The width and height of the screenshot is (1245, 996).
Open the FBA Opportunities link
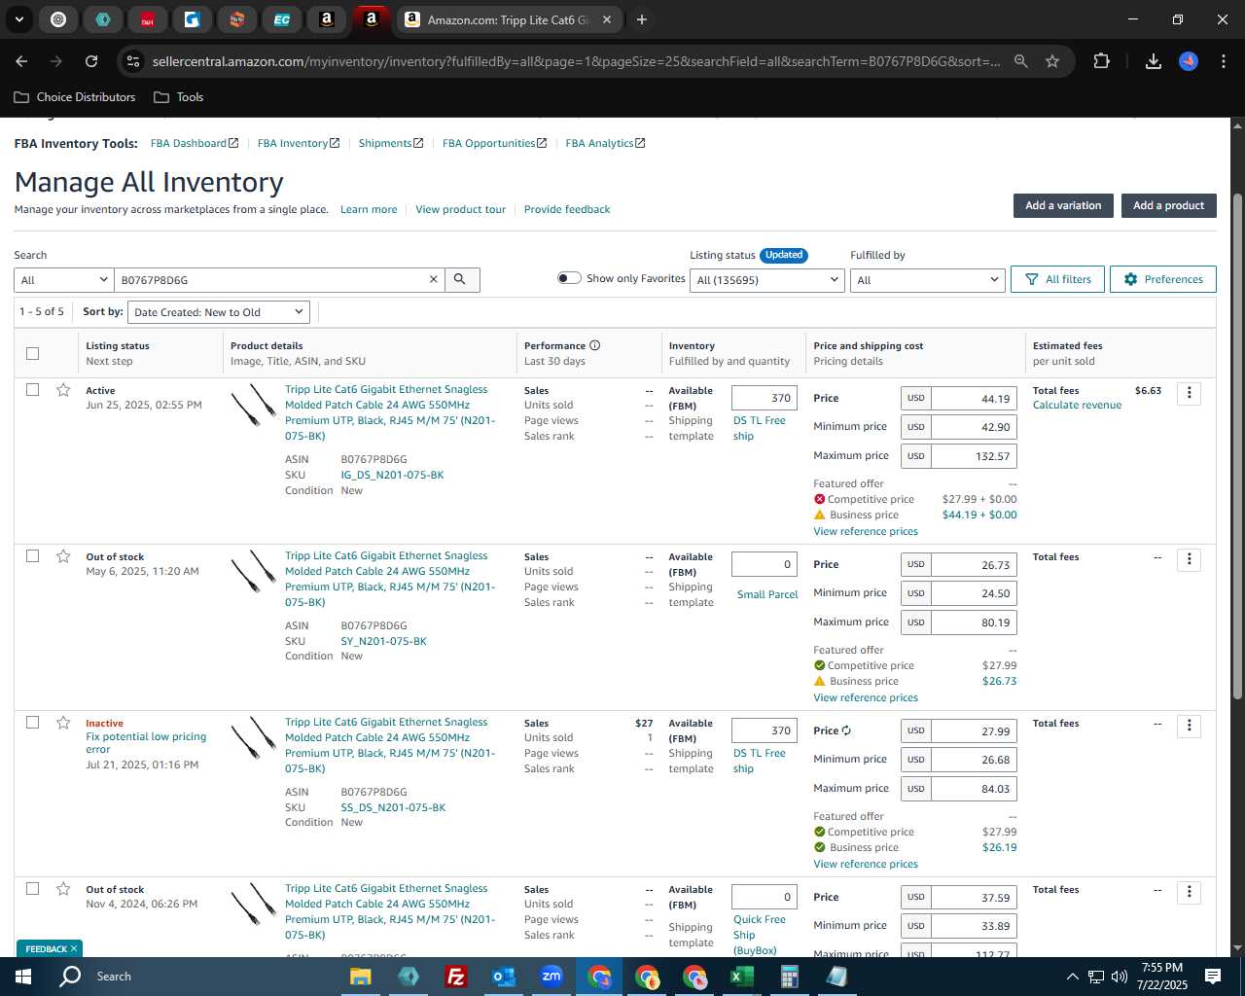[x=494, y=143]
